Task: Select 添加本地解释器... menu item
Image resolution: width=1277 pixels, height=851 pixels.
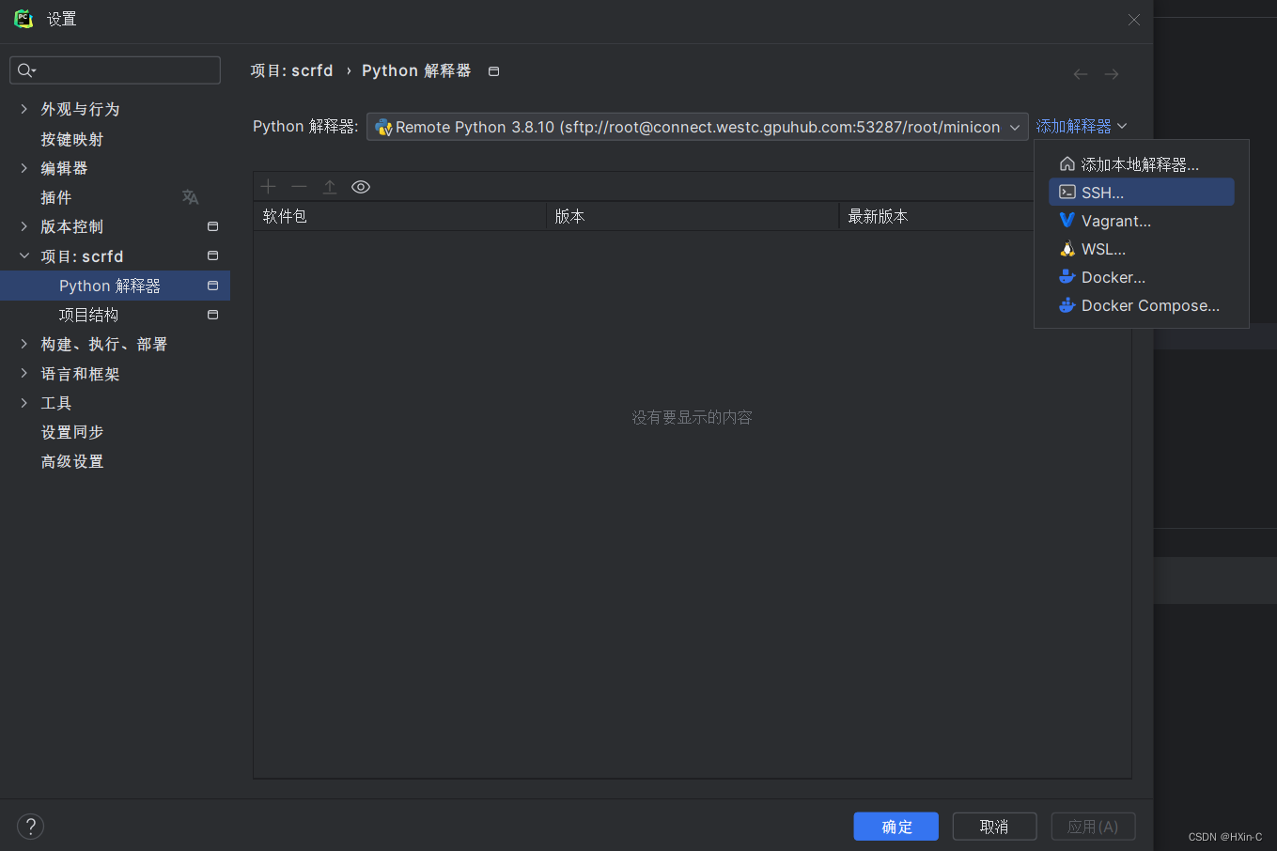Action: (1141, 164)
